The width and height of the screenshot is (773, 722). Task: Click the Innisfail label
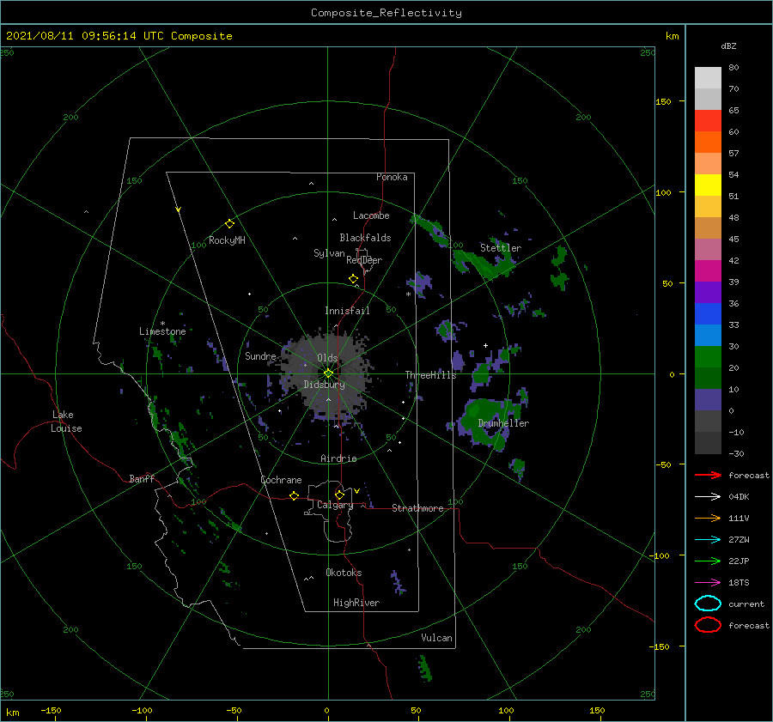click(347, 311)
